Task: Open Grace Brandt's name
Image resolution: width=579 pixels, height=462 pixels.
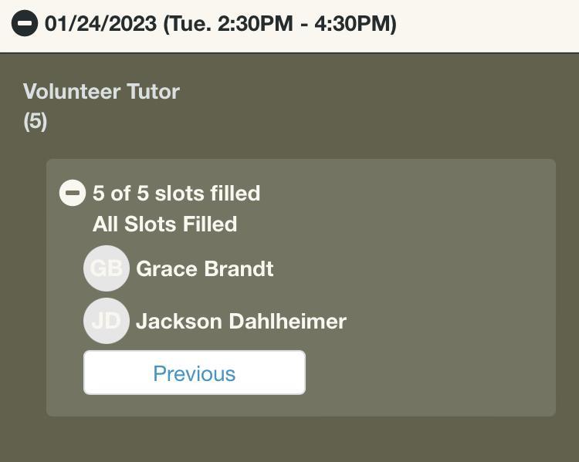Action: (205, 268)
